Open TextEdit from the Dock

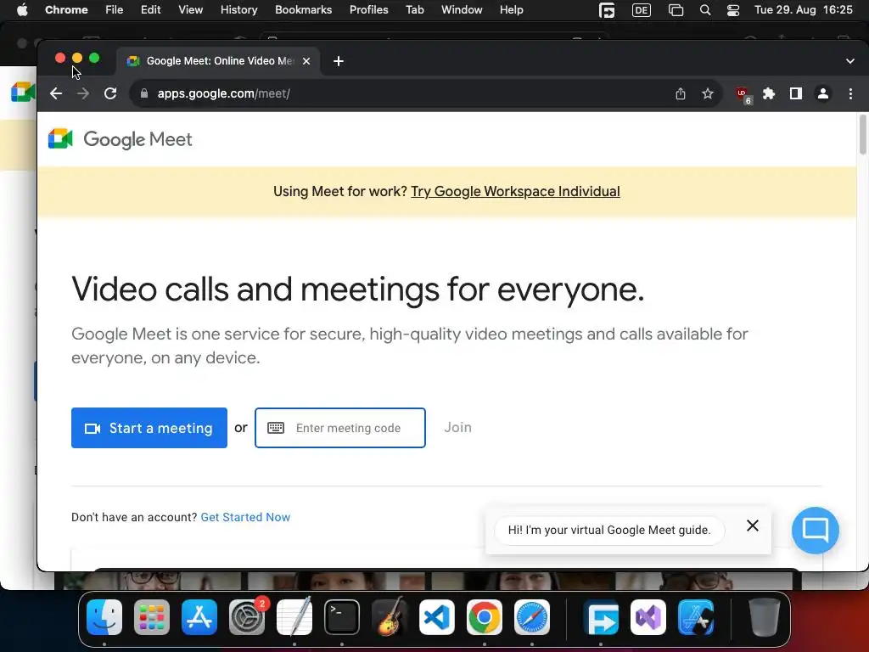pos(294,617)
